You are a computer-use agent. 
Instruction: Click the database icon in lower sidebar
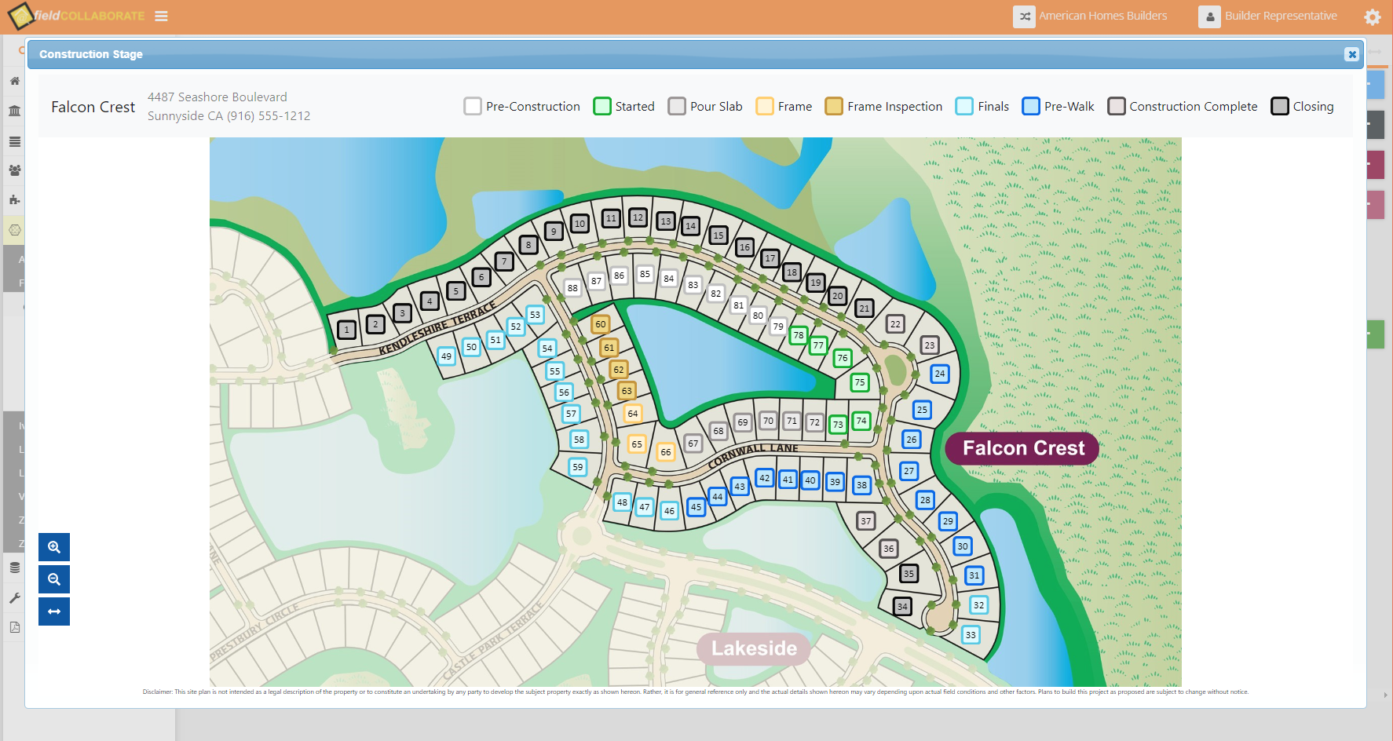(x=14, y=567)
